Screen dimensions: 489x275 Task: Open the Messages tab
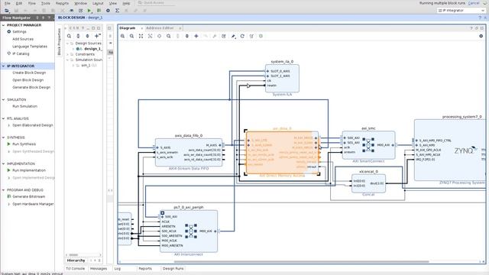point(99,268)
